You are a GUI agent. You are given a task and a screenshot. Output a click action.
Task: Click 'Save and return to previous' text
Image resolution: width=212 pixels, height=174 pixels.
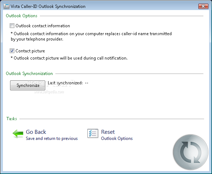pyautogui.click(x=52, y=138)
